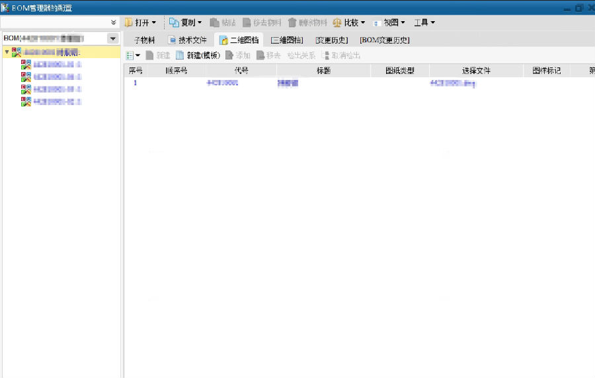Switch to the 子物料 tab
The height and width of the screenshot is (378, 595).
click(144, 40)
